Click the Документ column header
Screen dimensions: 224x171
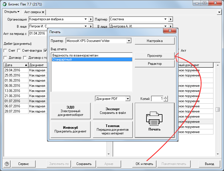pos(38,65)
